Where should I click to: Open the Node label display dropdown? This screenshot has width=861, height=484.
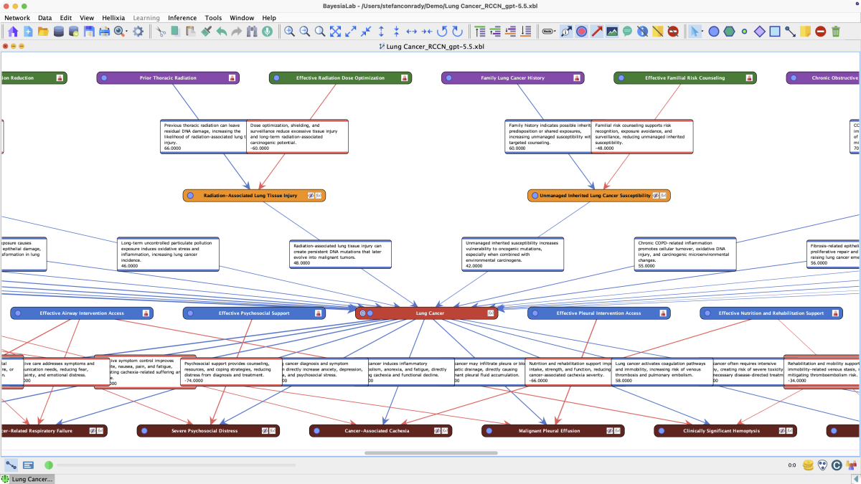coord(549,32)
